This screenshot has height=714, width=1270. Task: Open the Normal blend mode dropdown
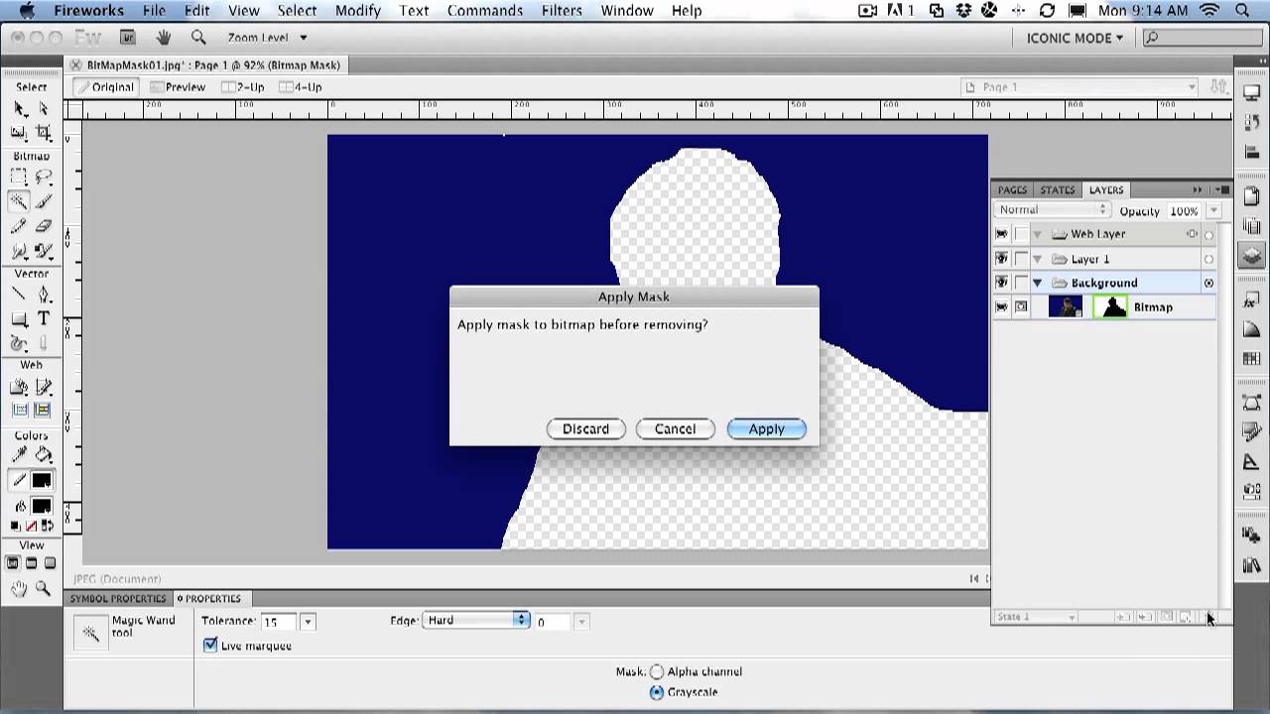(x=1052, y=210)
